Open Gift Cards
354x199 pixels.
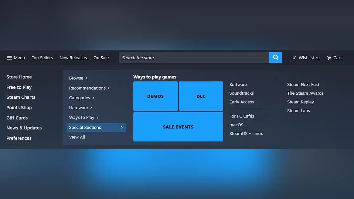17,118
